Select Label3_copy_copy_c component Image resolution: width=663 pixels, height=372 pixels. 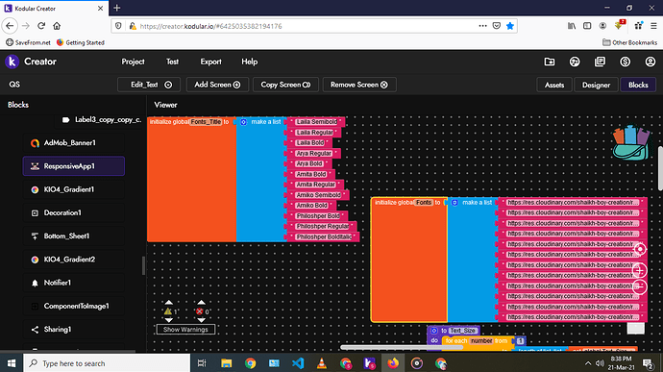click(102, 120)
